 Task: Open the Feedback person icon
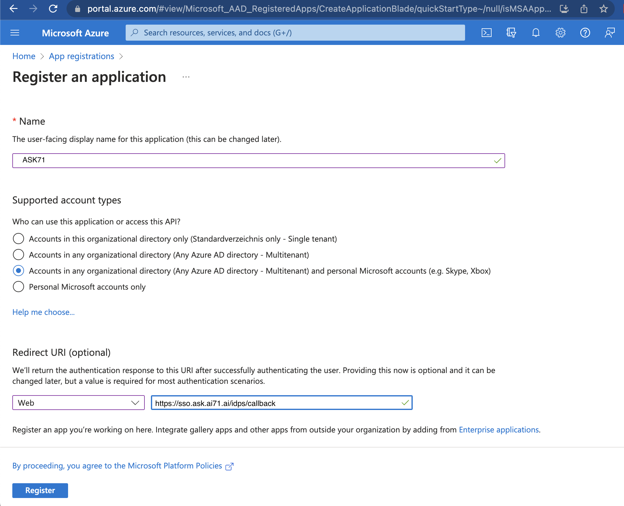tap(610, 33)
